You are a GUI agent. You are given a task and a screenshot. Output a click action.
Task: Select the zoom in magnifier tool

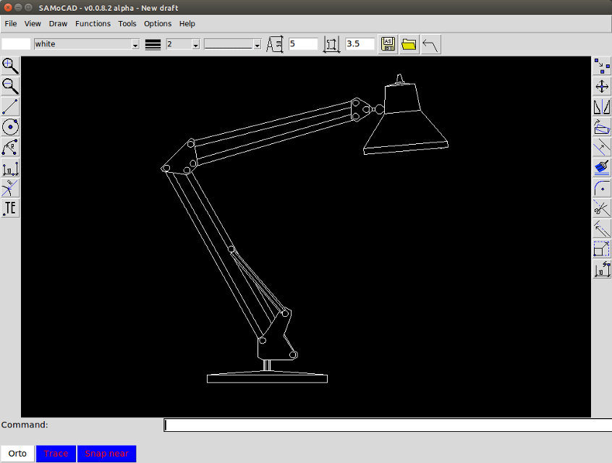click(x=10, y=66)
